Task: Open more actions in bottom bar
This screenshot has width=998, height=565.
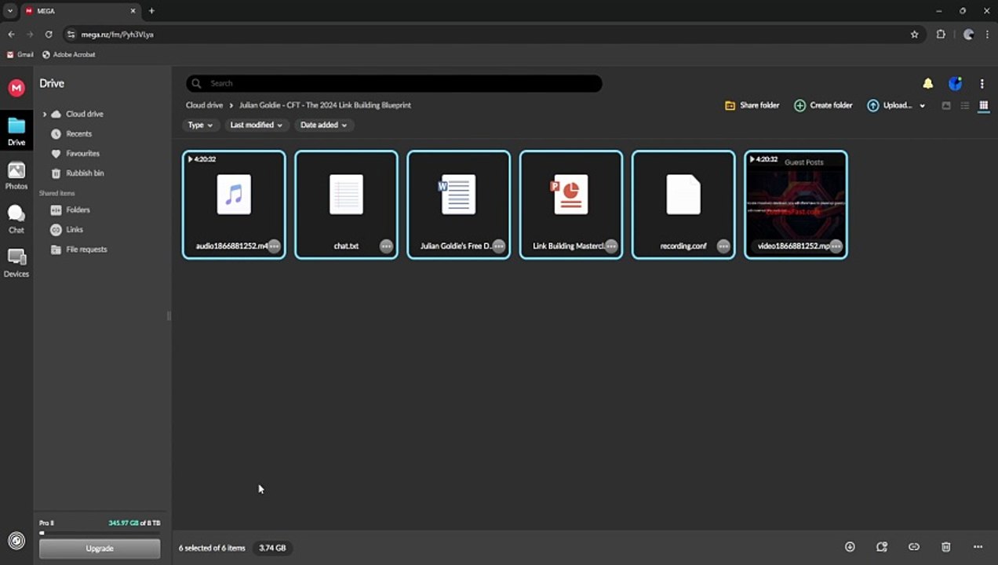Action: pyautogui.click(x=978, y=547)
